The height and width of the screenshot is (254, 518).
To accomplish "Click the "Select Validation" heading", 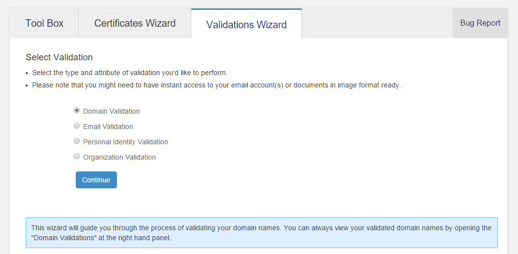I will tap(59, 57).
